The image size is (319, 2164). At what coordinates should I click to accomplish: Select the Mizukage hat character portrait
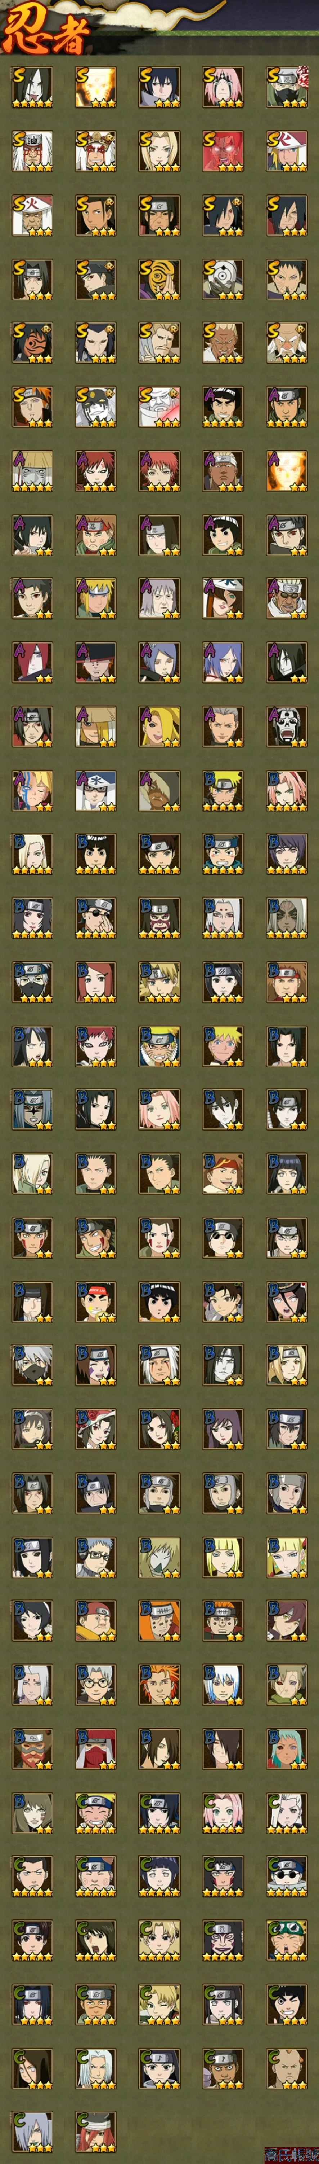point(96,790)
